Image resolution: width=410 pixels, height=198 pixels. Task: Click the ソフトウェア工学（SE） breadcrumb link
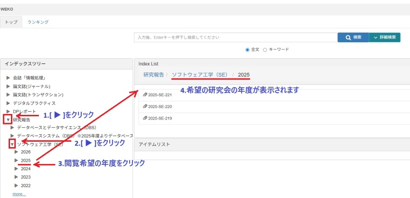pos(200,75)
